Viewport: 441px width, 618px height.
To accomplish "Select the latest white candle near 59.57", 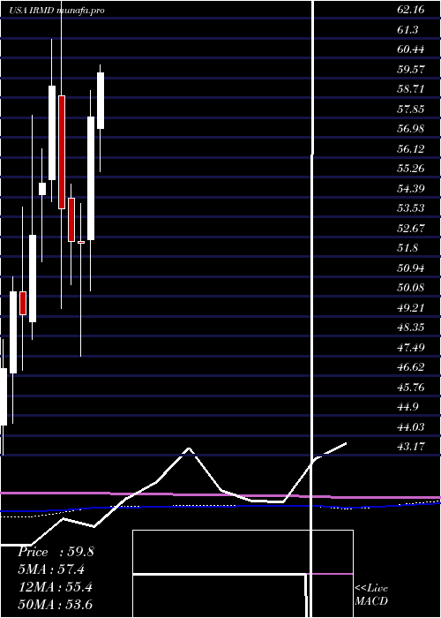I will tap(101, 101).
